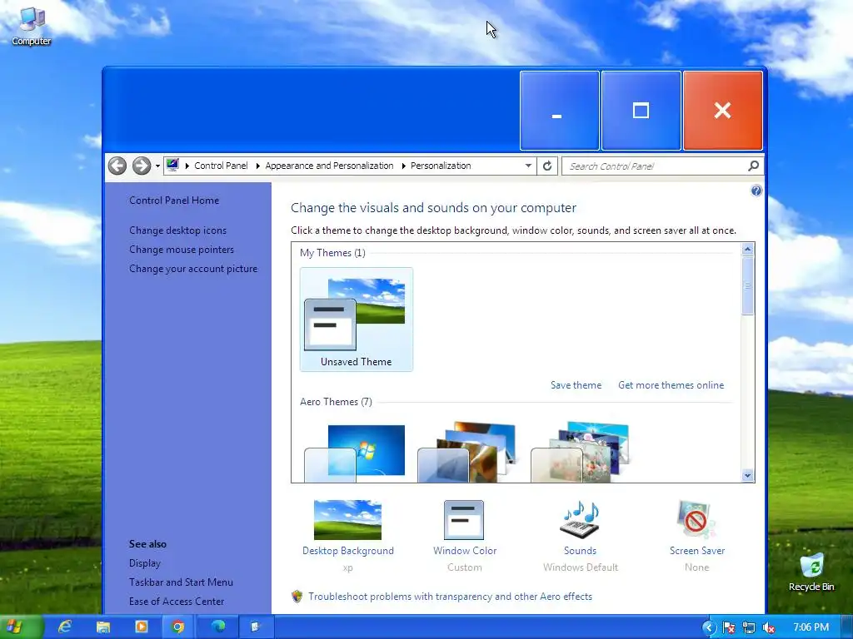
Task: Open Change desktop icons
Action: tap(178, 230)
